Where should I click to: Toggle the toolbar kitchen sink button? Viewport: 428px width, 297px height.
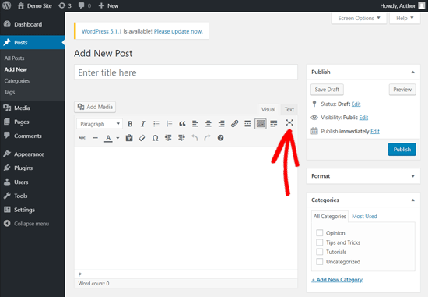point(261,124)
